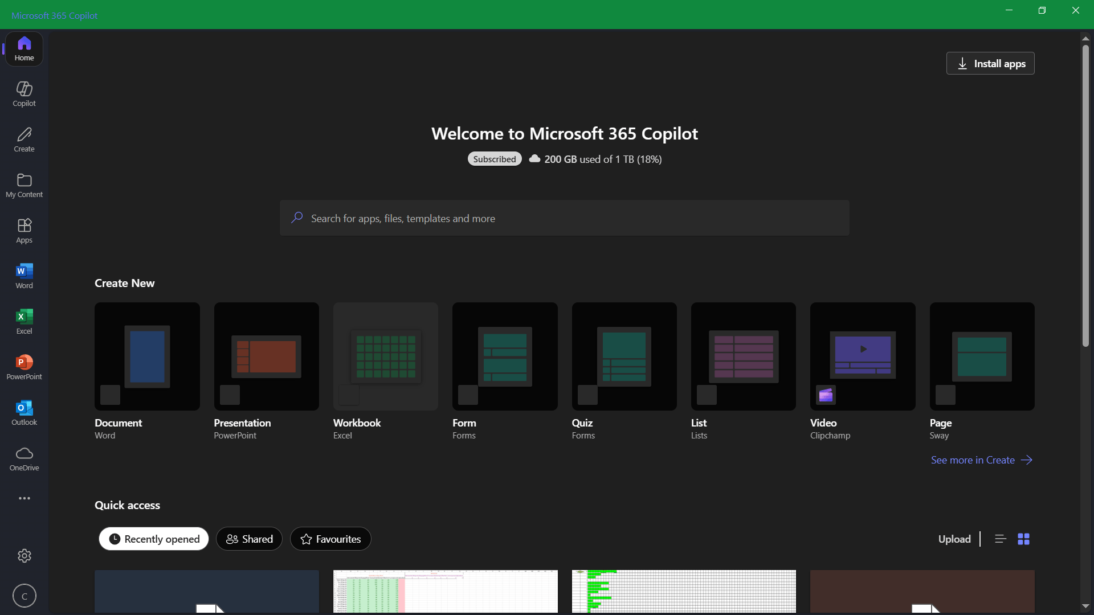
Task: Open OneDrive from the sidebar
Action: pyautogui.click(x=24, y=459)
